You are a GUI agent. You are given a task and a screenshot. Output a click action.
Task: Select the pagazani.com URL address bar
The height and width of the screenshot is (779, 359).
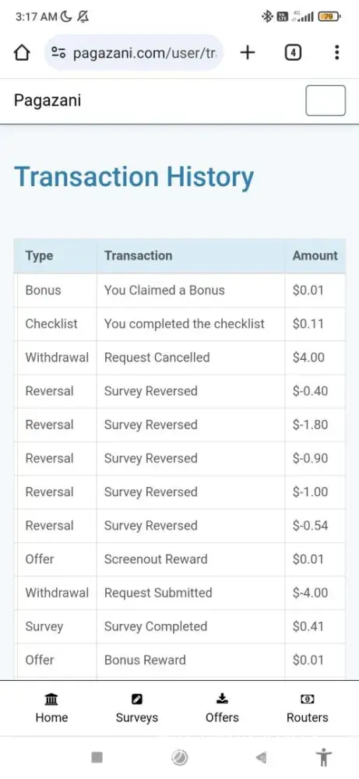pyautogui.click(x=134, y=53)
